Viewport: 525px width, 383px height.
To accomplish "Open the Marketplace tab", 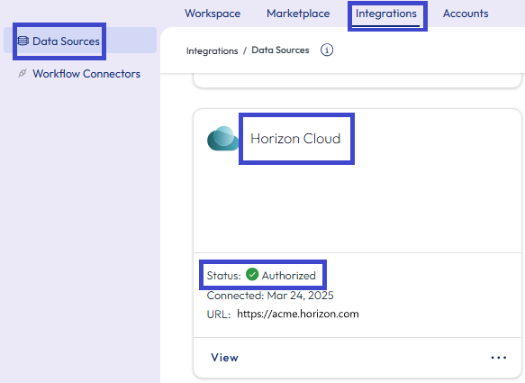I will point(298,14).
